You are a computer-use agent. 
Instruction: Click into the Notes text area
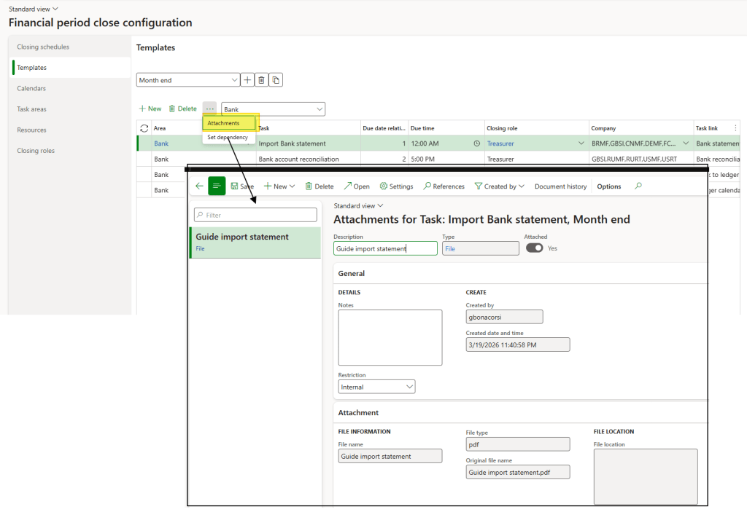click(390, 337)
